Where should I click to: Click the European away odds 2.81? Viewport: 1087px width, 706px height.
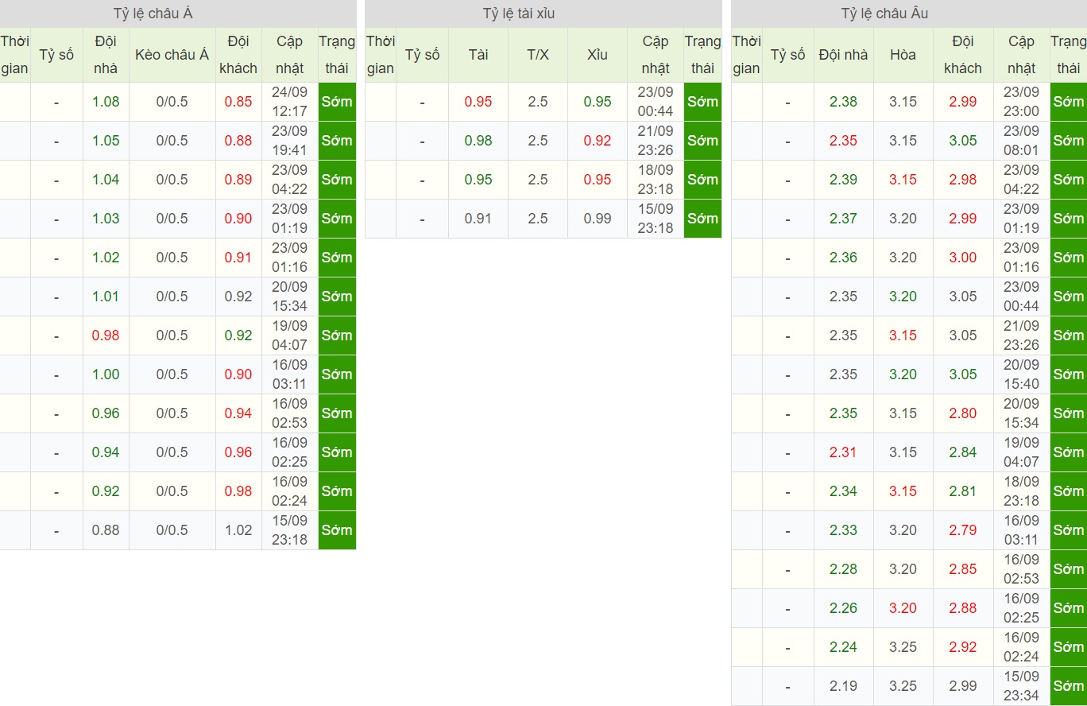click(x=963, y=491)
